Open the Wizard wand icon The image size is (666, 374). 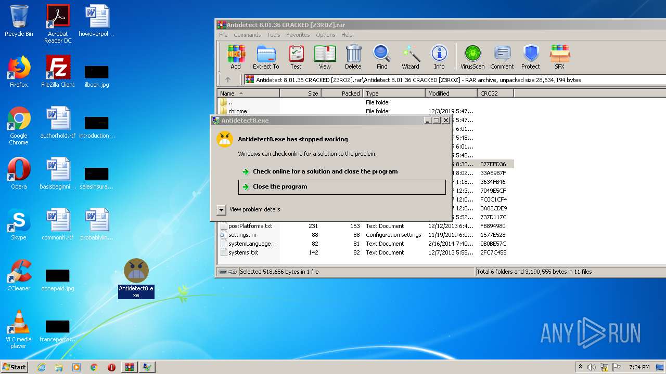pyautogui.click(x=411, y=57)
